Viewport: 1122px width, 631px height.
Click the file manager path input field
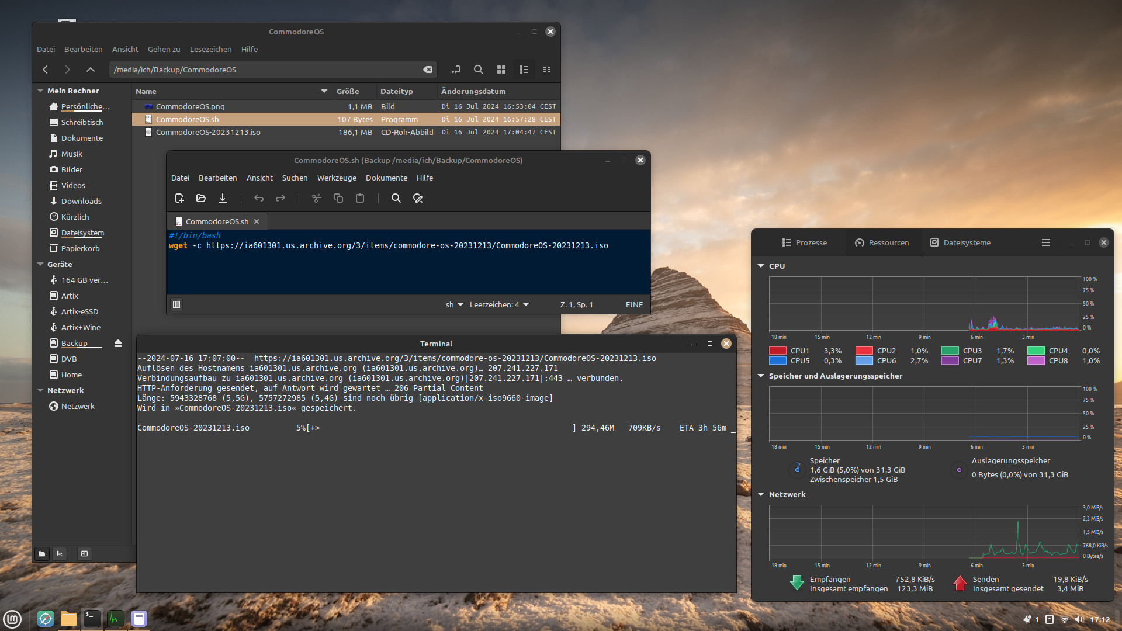click(266, 70)
